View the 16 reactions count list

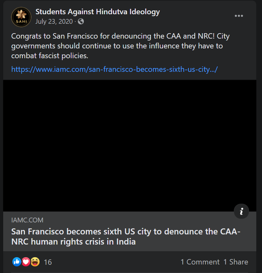point(48,262)
